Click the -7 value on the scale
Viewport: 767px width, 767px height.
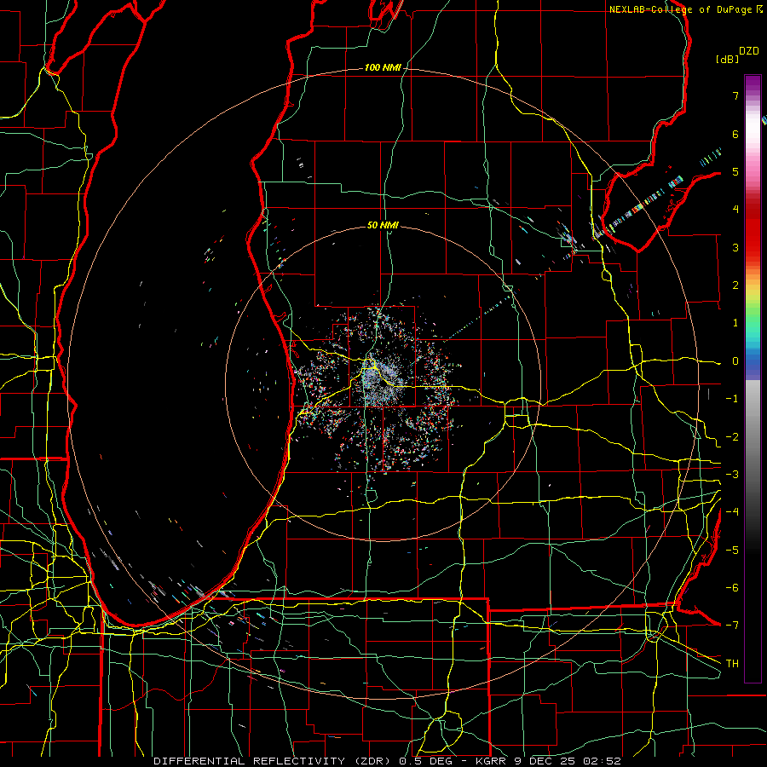[x=732, y=626]
